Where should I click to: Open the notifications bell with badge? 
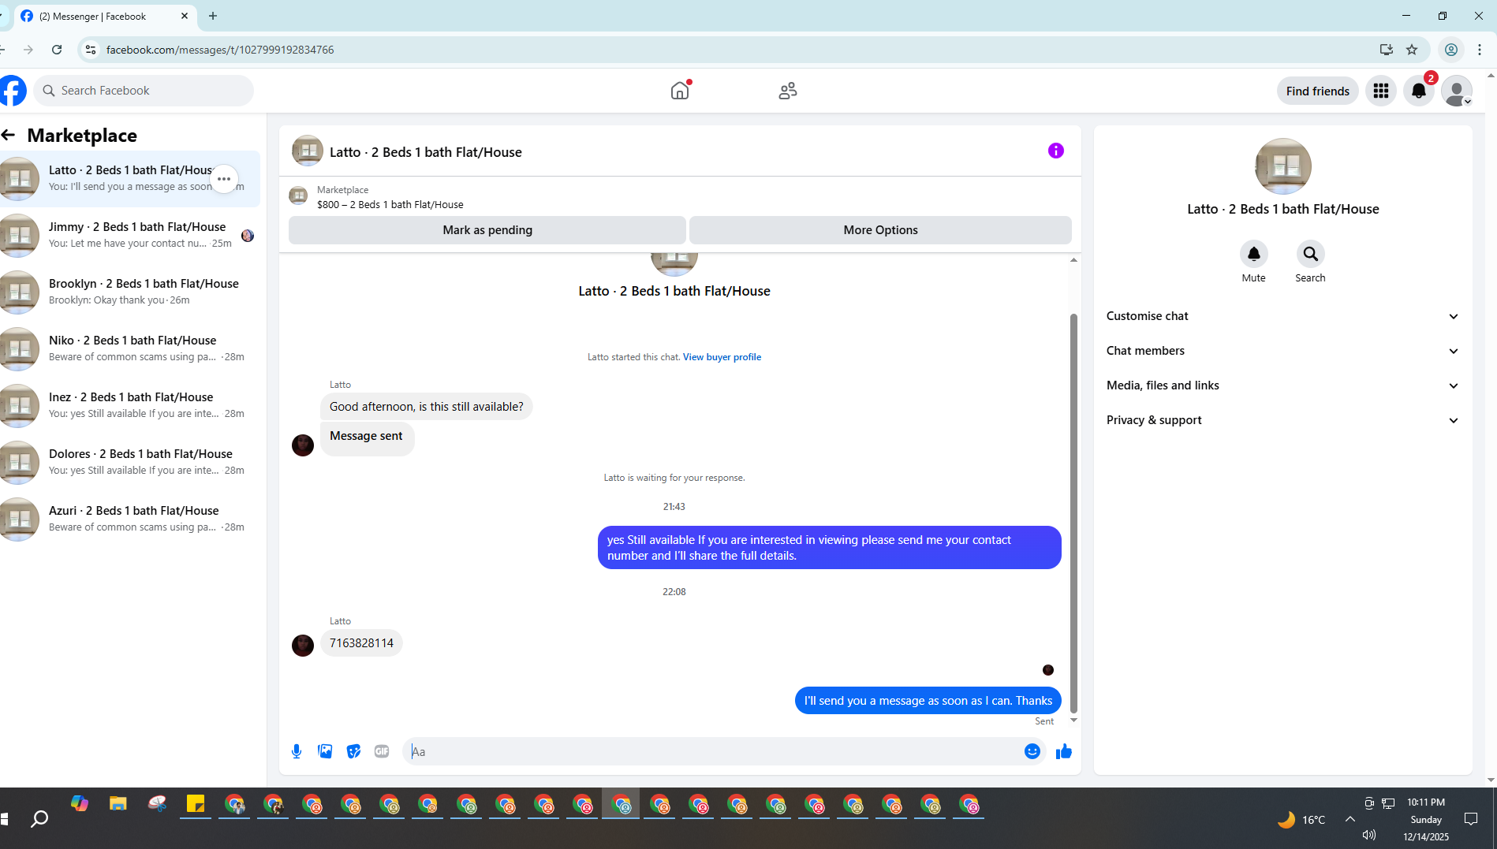1419,91
